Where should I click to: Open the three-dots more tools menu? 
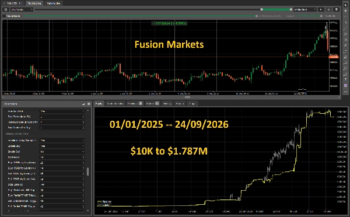click(345, 92)
